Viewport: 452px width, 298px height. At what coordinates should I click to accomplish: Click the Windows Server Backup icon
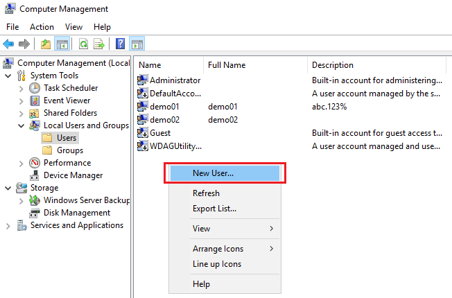pos(35,200)
